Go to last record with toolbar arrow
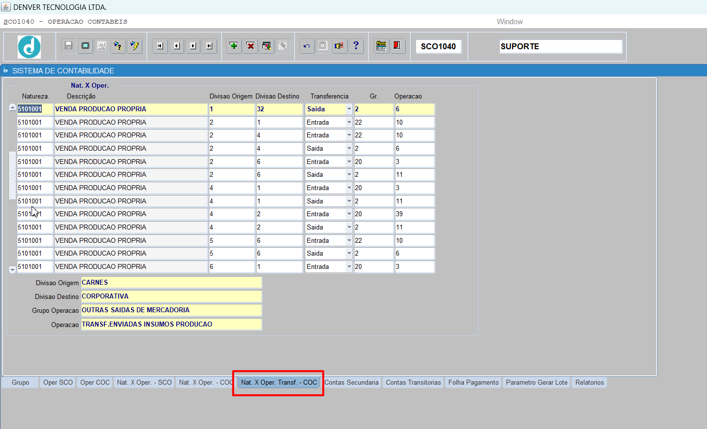Viewport: 707px width, 429px height. coord(209,46)
